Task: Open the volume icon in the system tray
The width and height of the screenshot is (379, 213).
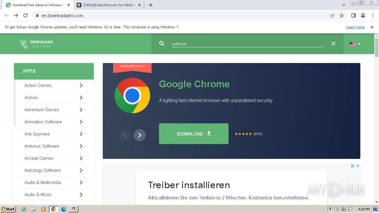Action: [x=337, y=209]
